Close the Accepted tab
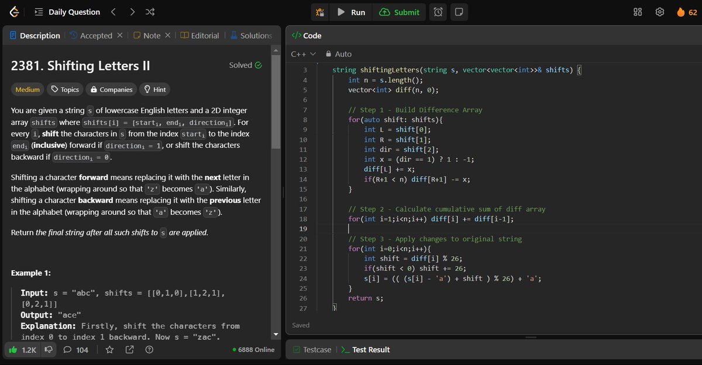Image resolution: width=702 pixels, height=365 pixels. [119, 36]
